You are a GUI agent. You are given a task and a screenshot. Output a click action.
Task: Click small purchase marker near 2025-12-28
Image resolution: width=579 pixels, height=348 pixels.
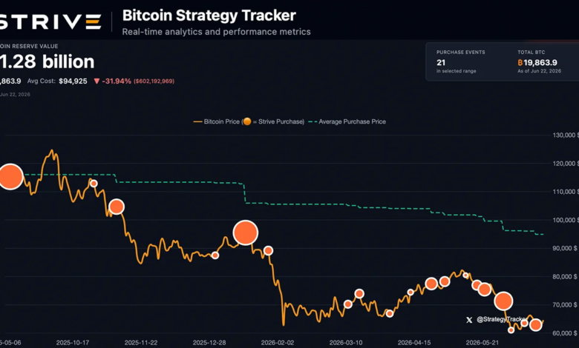point(215,255)
